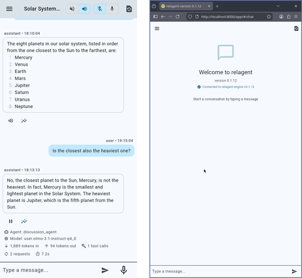Screen dimensions: 302x278
Task: Click the web app message input field
Action: tap(220, 271)
